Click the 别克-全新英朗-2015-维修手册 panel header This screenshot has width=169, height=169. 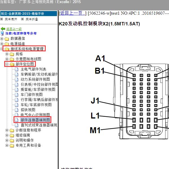(28, 14)
